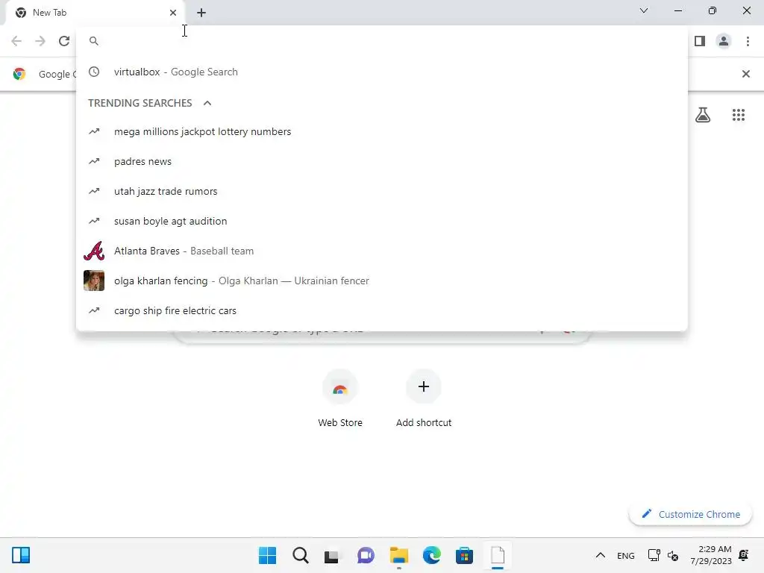
Task: Open the notification center icon
Action: click(x=744, y=555)
